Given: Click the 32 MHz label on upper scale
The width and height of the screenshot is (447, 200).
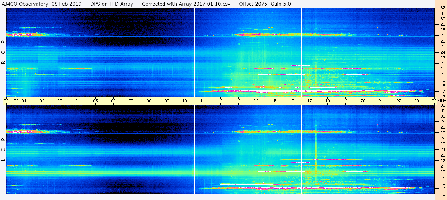Looking at the screenshot, I should (442, 8).
